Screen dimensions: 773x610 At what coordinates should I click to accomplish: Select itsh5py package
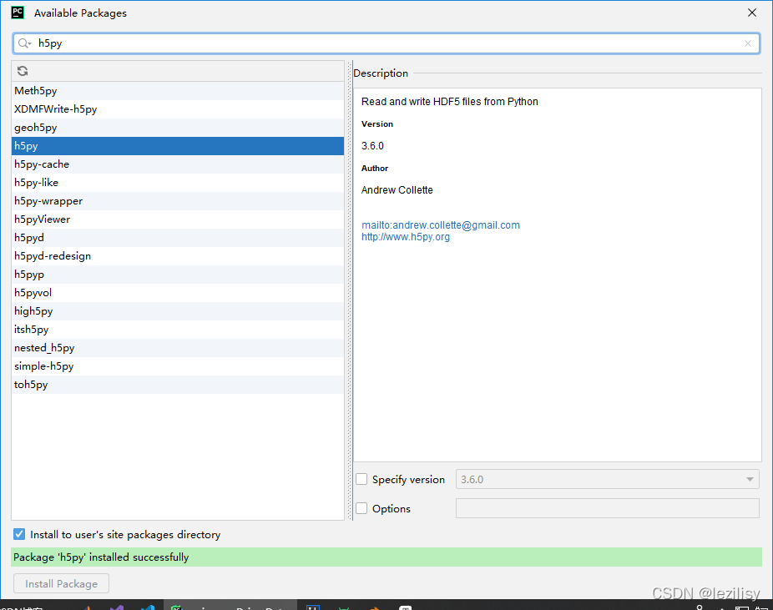tap(178, 329)
